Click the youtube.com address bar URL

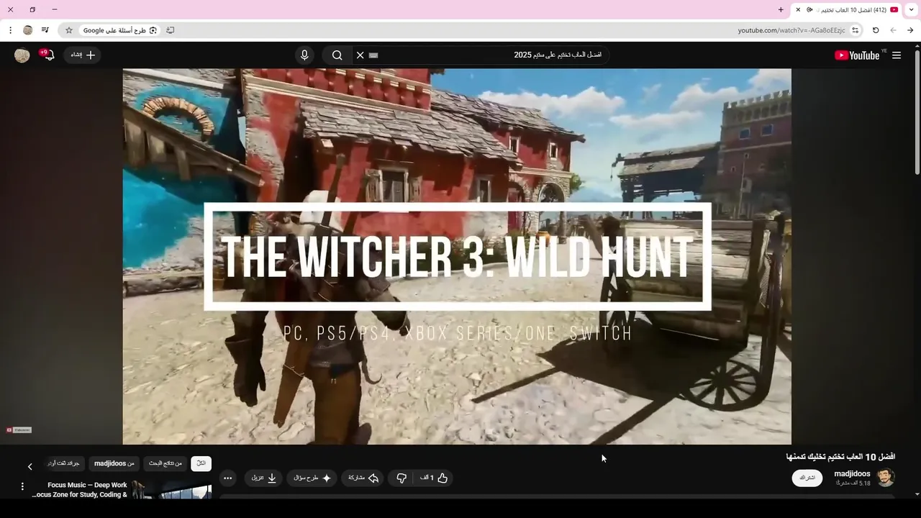tap(791, 30)
